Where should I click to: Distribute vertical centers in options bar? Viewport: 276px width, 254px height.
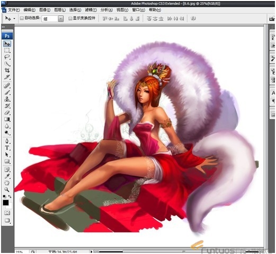(155, 18)
